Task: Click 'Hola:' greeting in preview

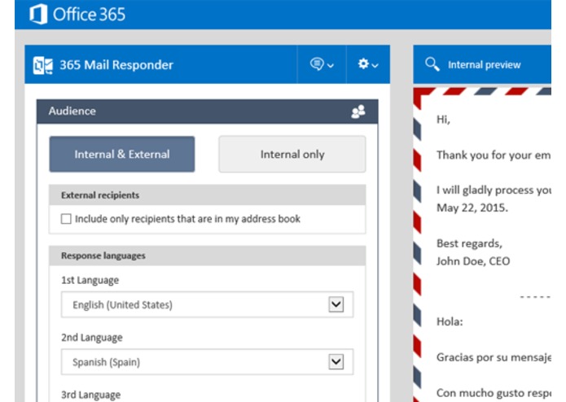Action: (x=450, y=321)
